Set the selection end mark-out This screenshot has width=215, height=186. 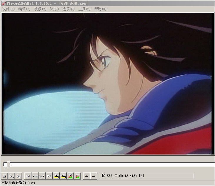point(94,176)
